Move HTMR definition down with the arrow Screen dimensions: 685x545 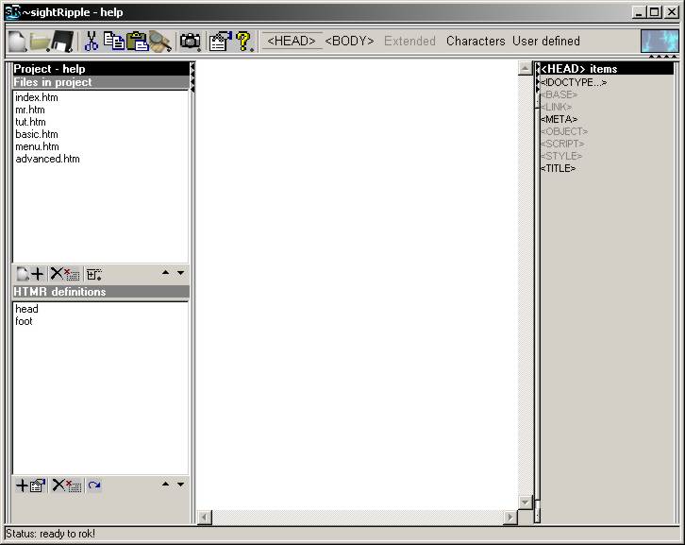click(x=180, y=485)
